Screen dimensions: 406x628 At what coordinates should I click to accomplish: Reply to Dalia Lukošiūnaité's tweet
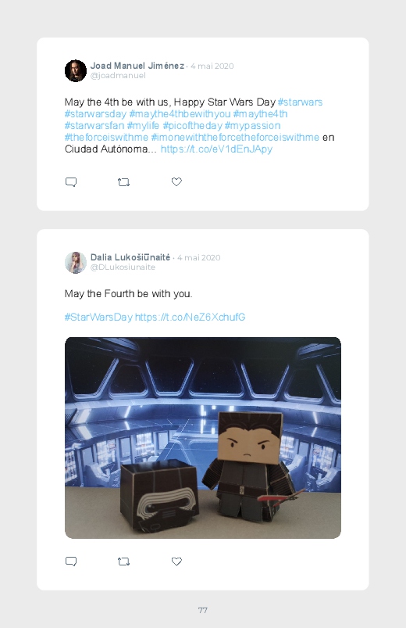71,562
